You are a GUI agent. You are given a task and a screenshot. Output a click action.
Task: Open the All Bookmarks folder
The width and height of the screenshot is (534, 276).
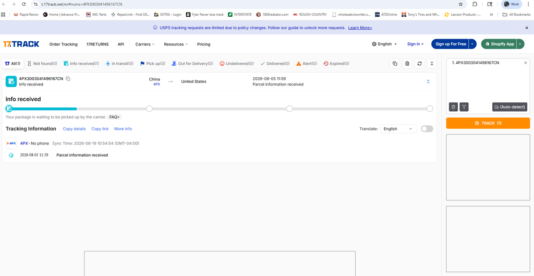coord(516,14)
